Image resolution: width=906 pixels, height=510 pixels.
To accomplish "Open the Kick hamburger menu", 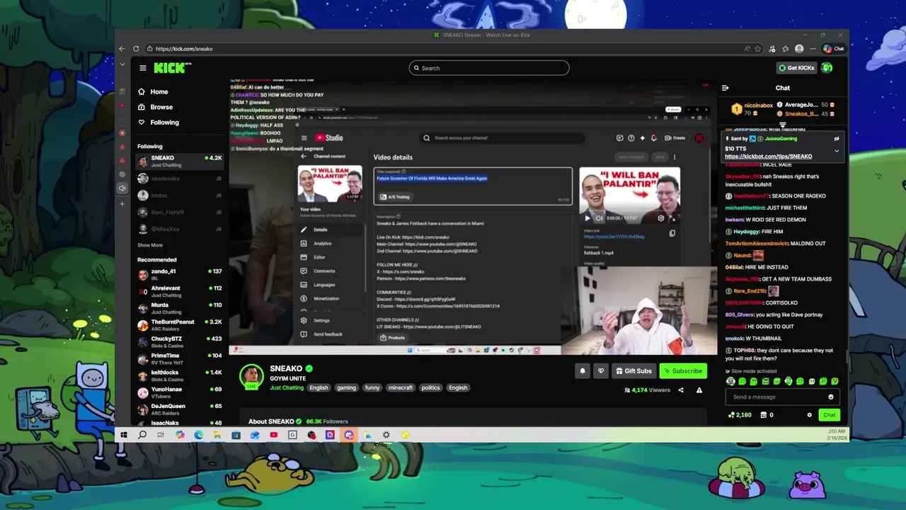I will [x=143, y=68].
